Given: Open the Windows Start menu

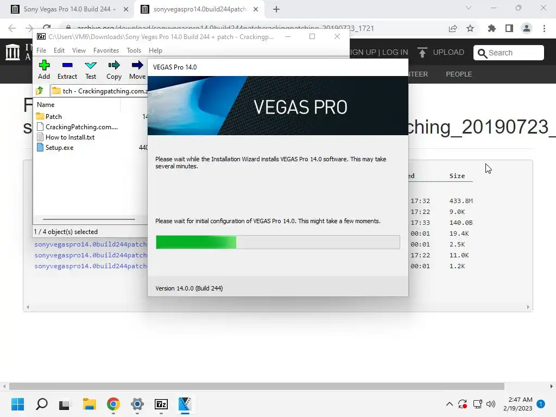Looking at the screenshot, I should [x=18, y=404].
